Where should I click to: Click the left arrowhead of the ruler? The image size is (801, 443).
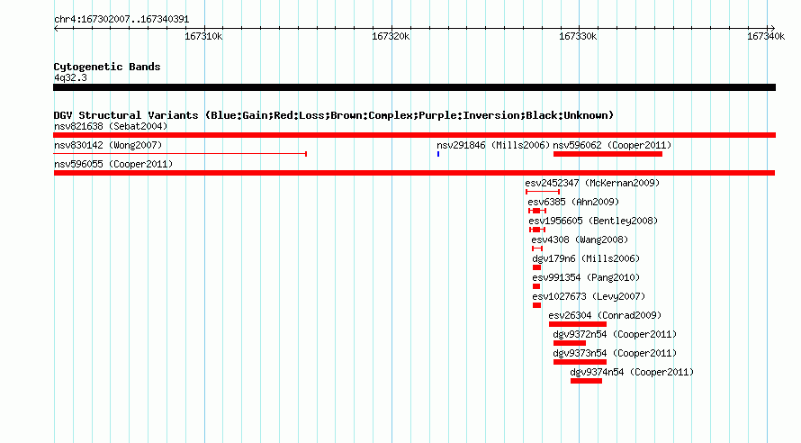click(x=56, y=28)
